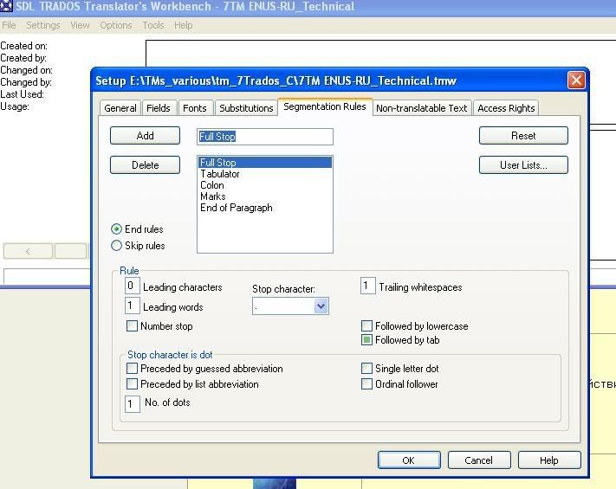Viewport: 616px width, 489px height.
Task: Click the rule name field containing Full Stop
Action: point(265,137)
